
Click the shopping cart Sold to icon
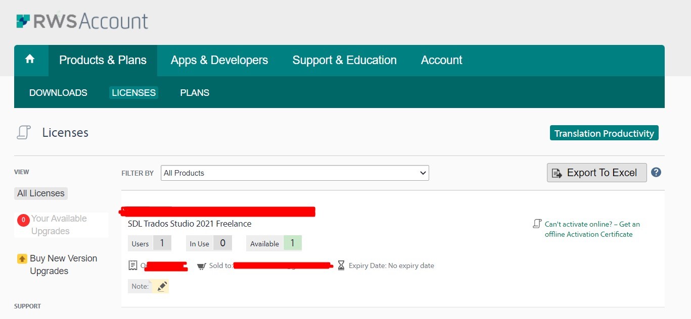click(x=201, y=265)
